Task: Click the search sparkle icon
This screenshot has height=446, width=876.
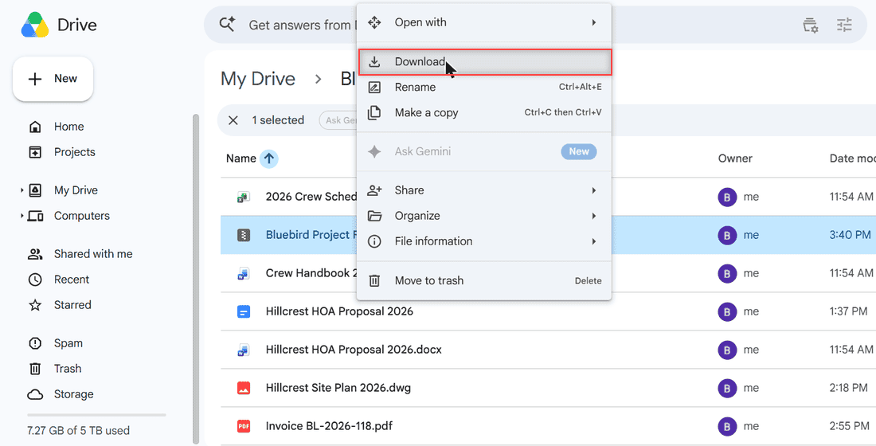Action: click(228, 25)
